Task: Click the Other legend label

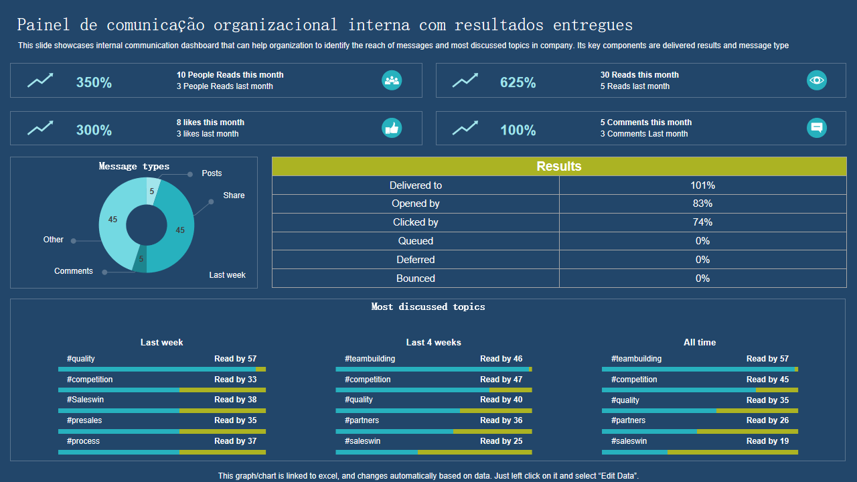Action: point(54,240)
